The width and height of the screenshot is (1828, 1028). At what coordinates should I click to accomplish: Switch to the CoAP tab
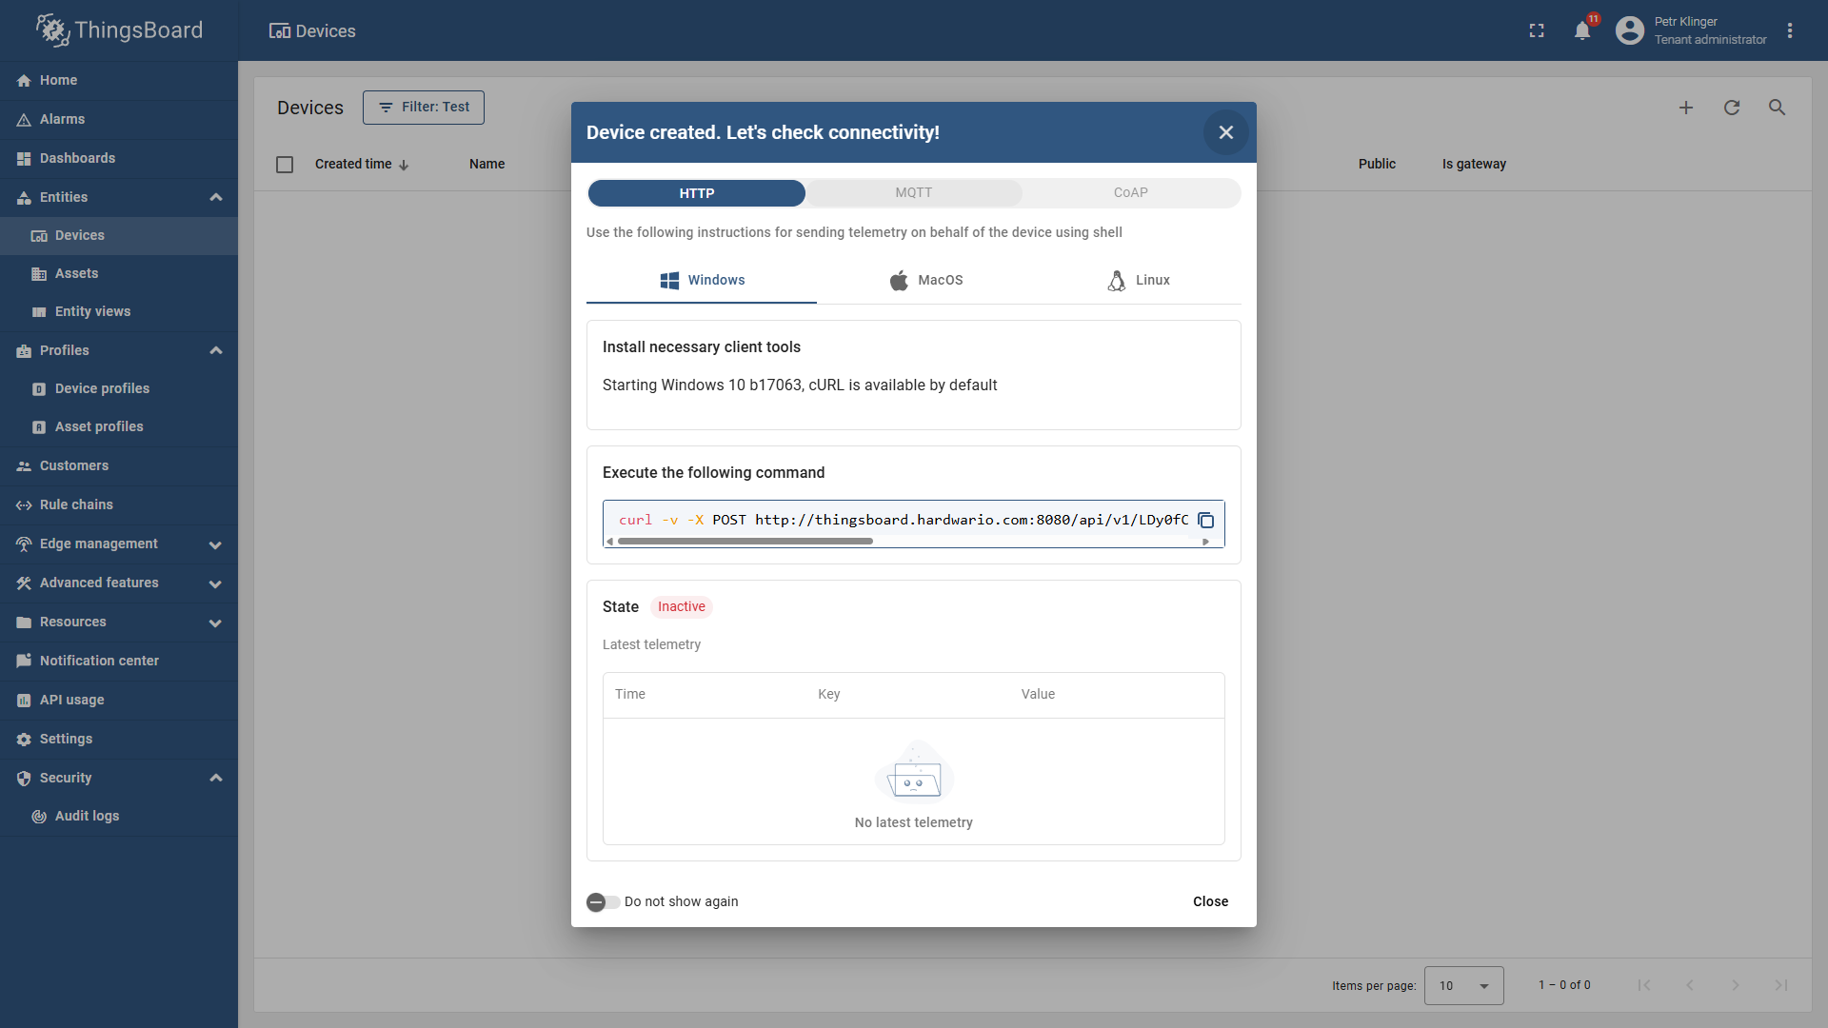pyautogui.click(x=1130, y=192)
